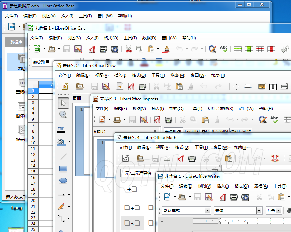291x232 pixels.
Task: Toggle the Select arrow tool in Draw
Action: [63, 103]
